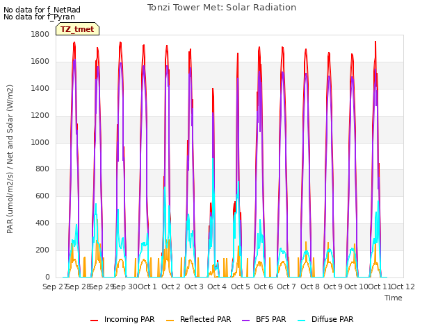This screenshot has width=445, height=333.
Task: Click the 400 y-axis tick value
Action: coord(42,223)
